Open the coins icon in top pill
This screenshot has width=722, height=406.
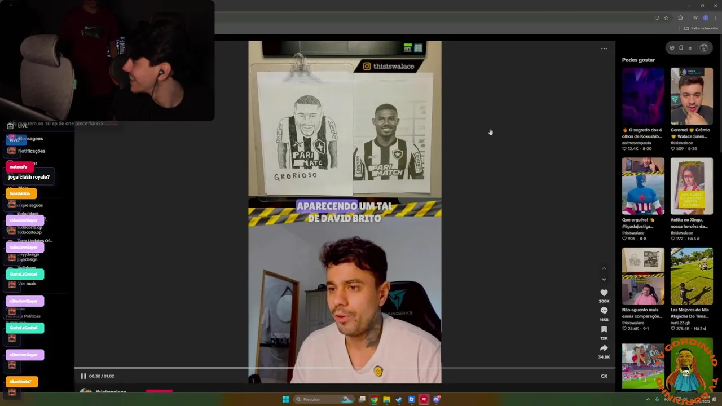pyautogui.click(x=672, y=48)
